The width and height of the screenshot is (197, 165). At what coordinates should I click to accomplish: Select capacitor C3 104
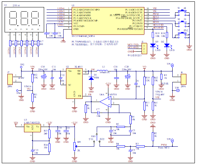(130, 151)
